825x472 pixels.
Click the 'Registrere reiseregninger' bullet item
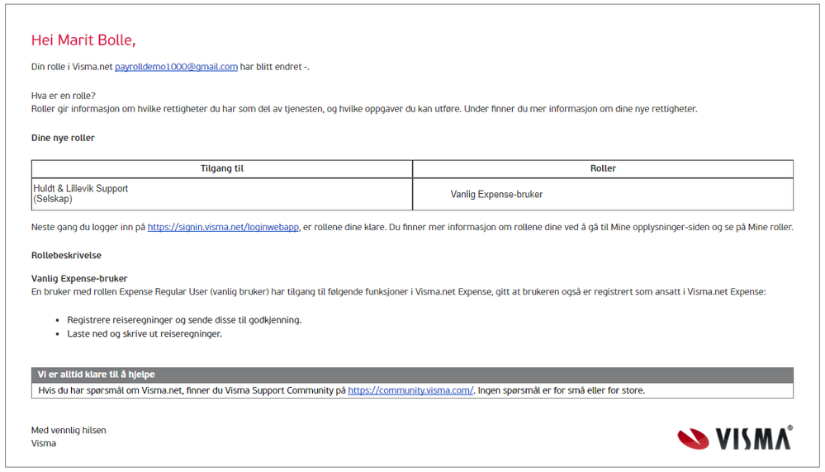click(184, 320)
